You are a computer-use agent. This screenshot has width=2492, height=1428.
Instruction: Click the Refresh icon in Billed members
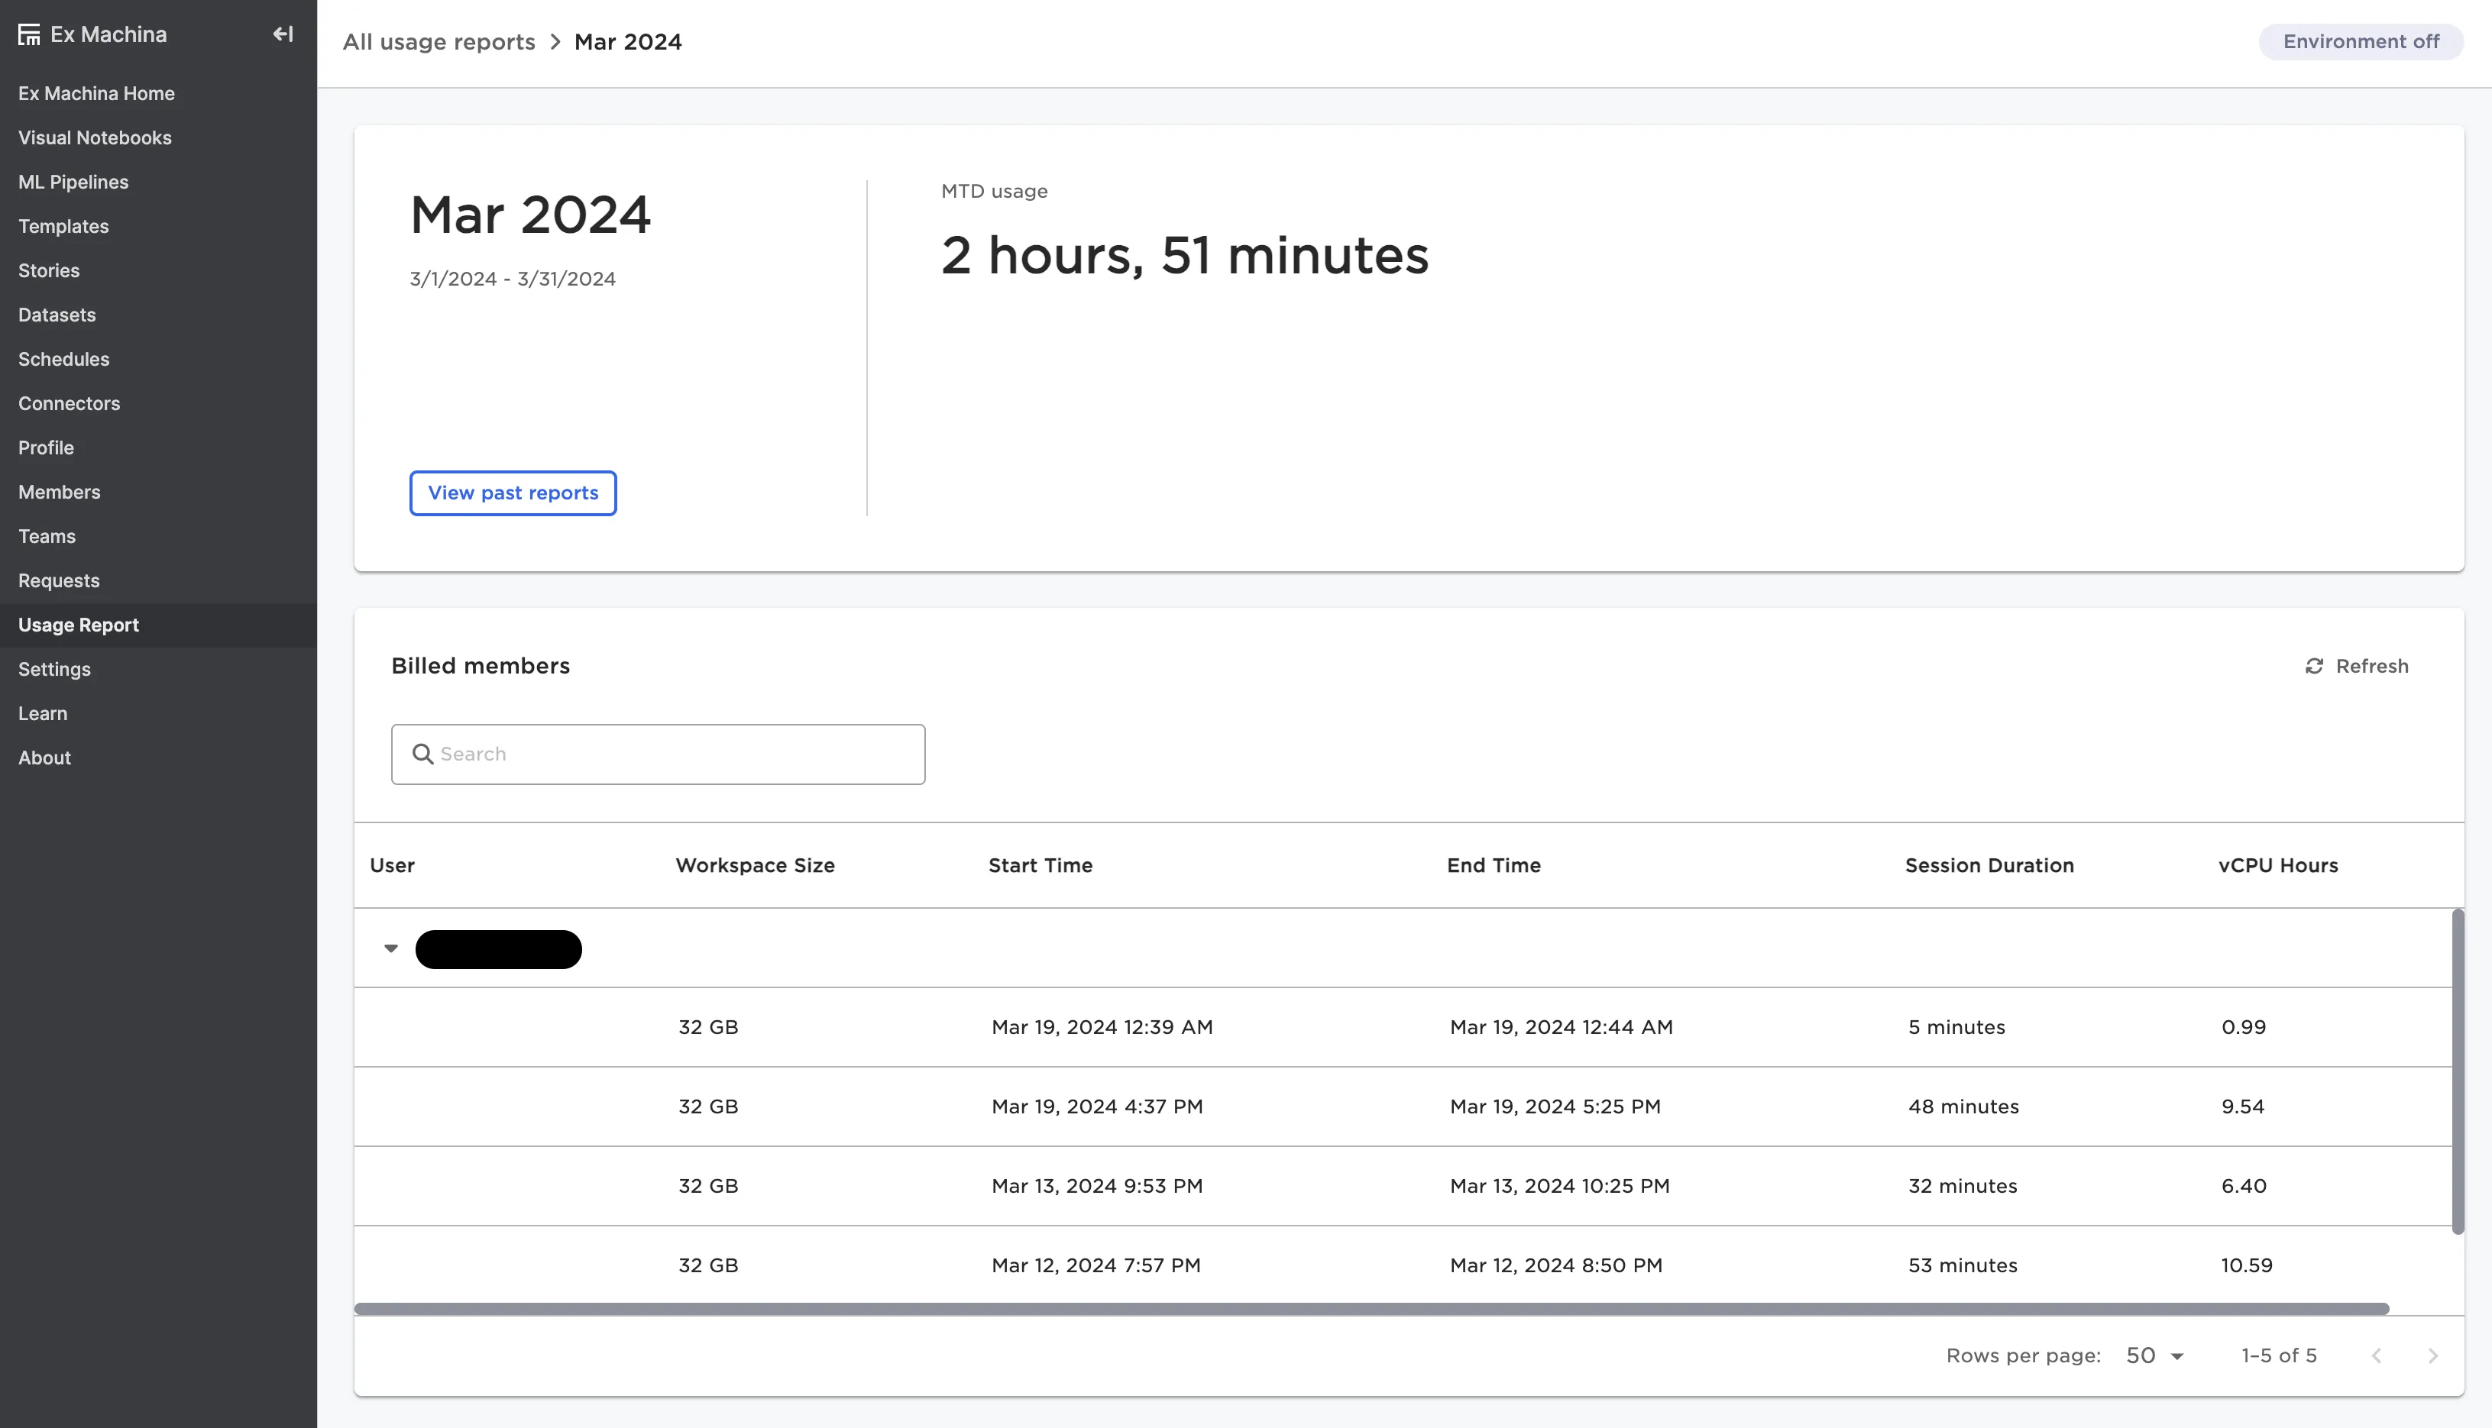[x=2315, y=666]
